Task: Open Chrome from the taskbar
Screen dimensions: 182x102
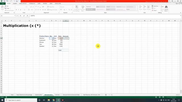Action: [53, 100]
